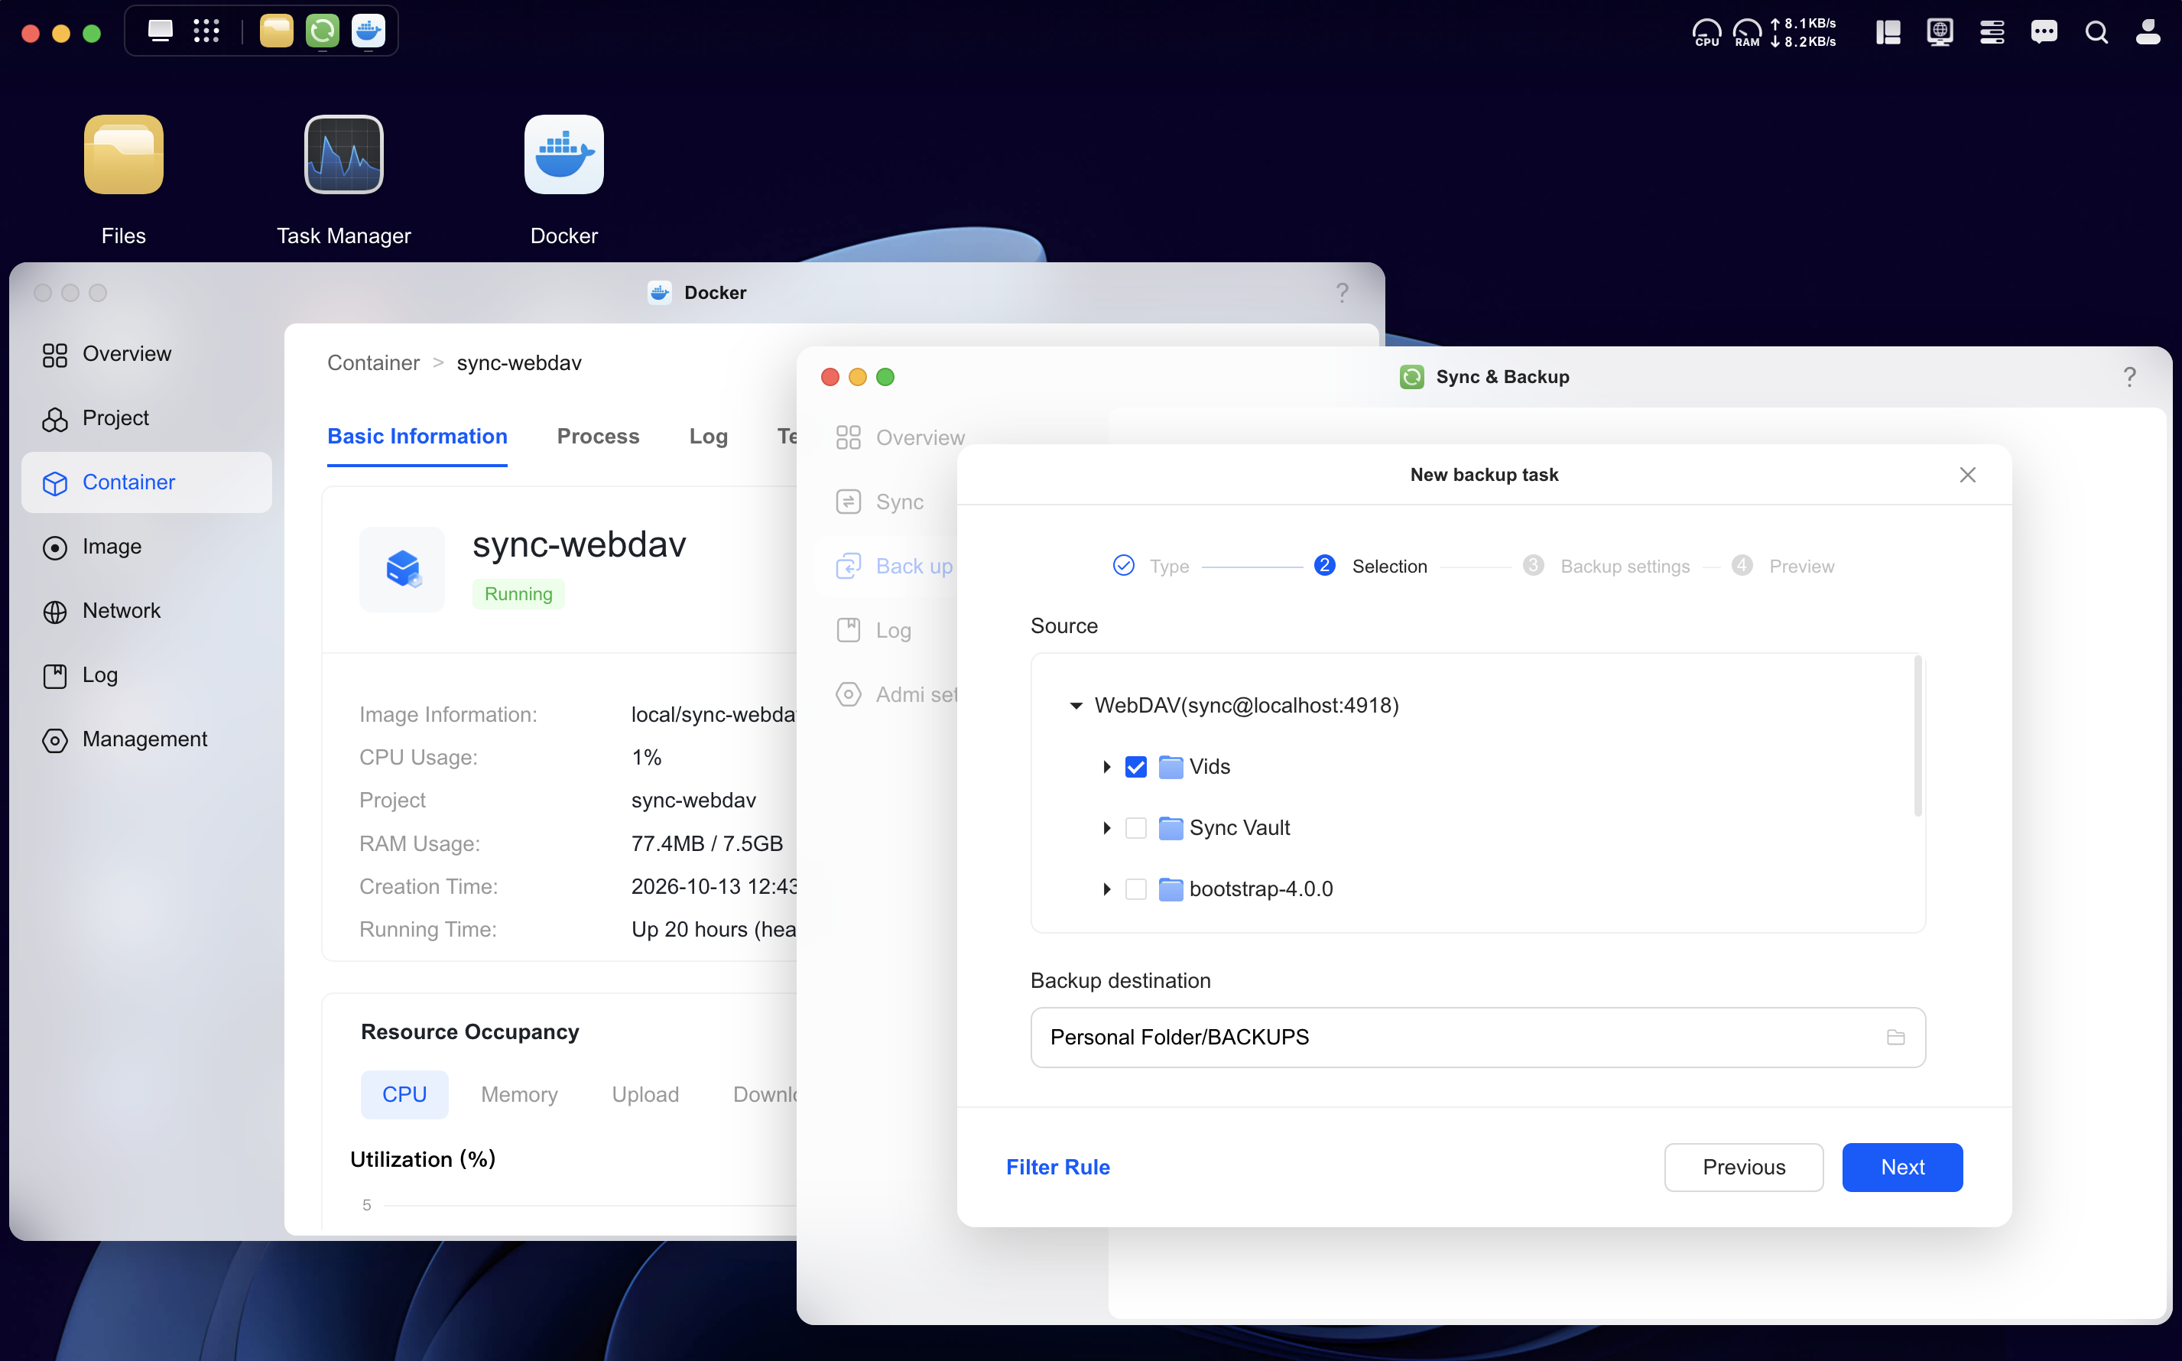Select the Memory resource occupancy tab
Image resolution: width=2182 pixels, height=1361 pixels.
click(x=519, y=1095)
